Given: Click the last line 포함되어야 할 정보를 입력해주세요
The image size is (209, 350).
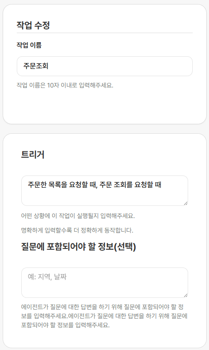Looking at the screenshot, I should (x=65, y=325).
